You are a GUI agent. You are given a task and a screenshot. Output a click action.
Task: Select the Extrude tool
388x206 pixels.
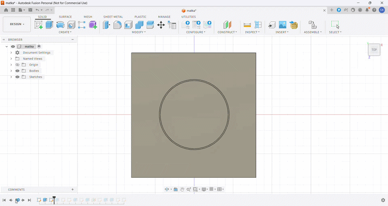pos(49,25)
